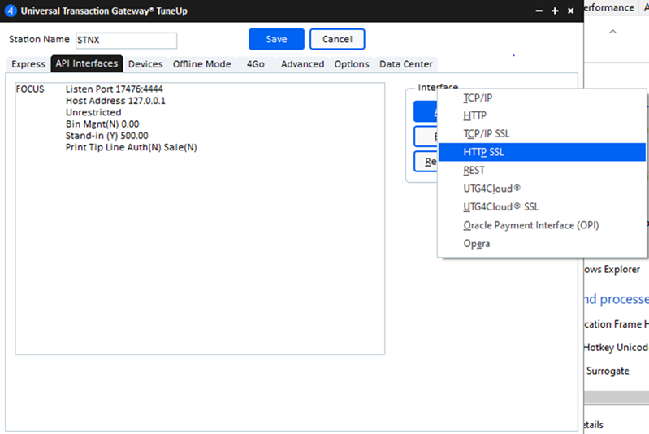Collapse chevron in background Task Manager window
Screen dimensions: 649x434
613,32
